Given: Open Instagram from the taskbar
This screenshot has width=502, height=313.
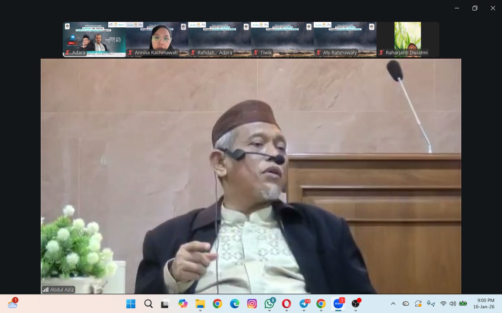Looking at the screenshot, I should click(x=252, y=304).
